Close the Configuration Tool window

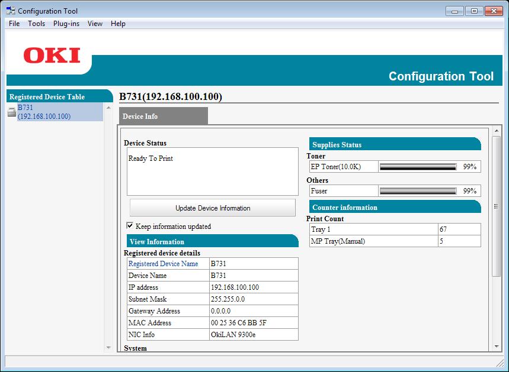494,11
